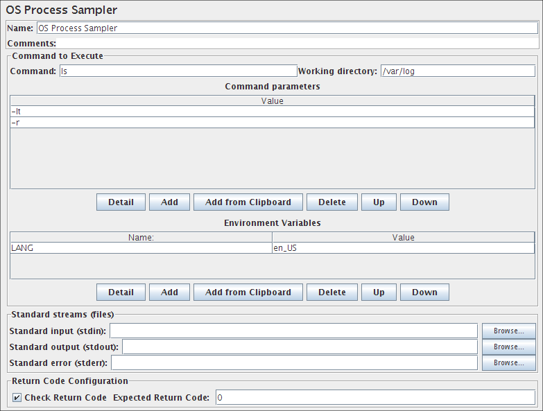Select the -r command parameter row
The image size is (543, 411).
[272, 122]
